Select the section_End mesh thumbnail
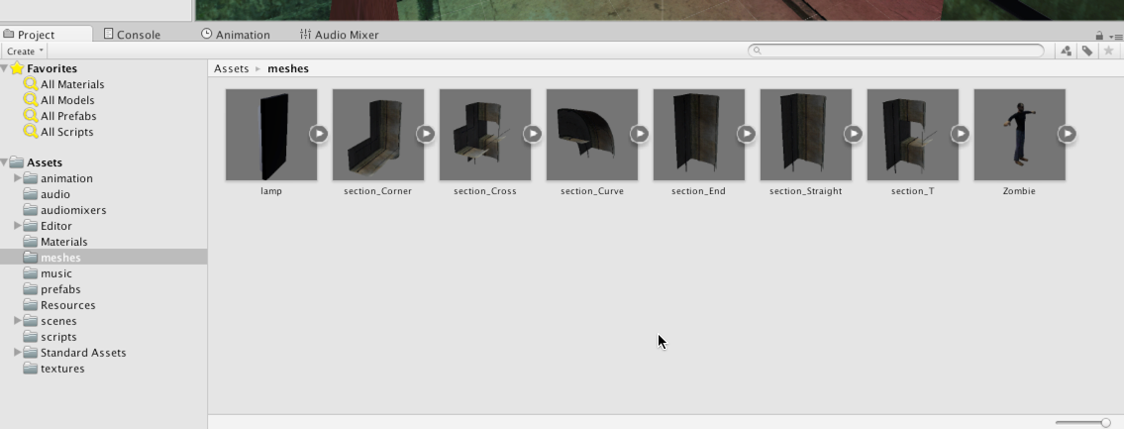 pyautogui.click(x=698, y=135)
